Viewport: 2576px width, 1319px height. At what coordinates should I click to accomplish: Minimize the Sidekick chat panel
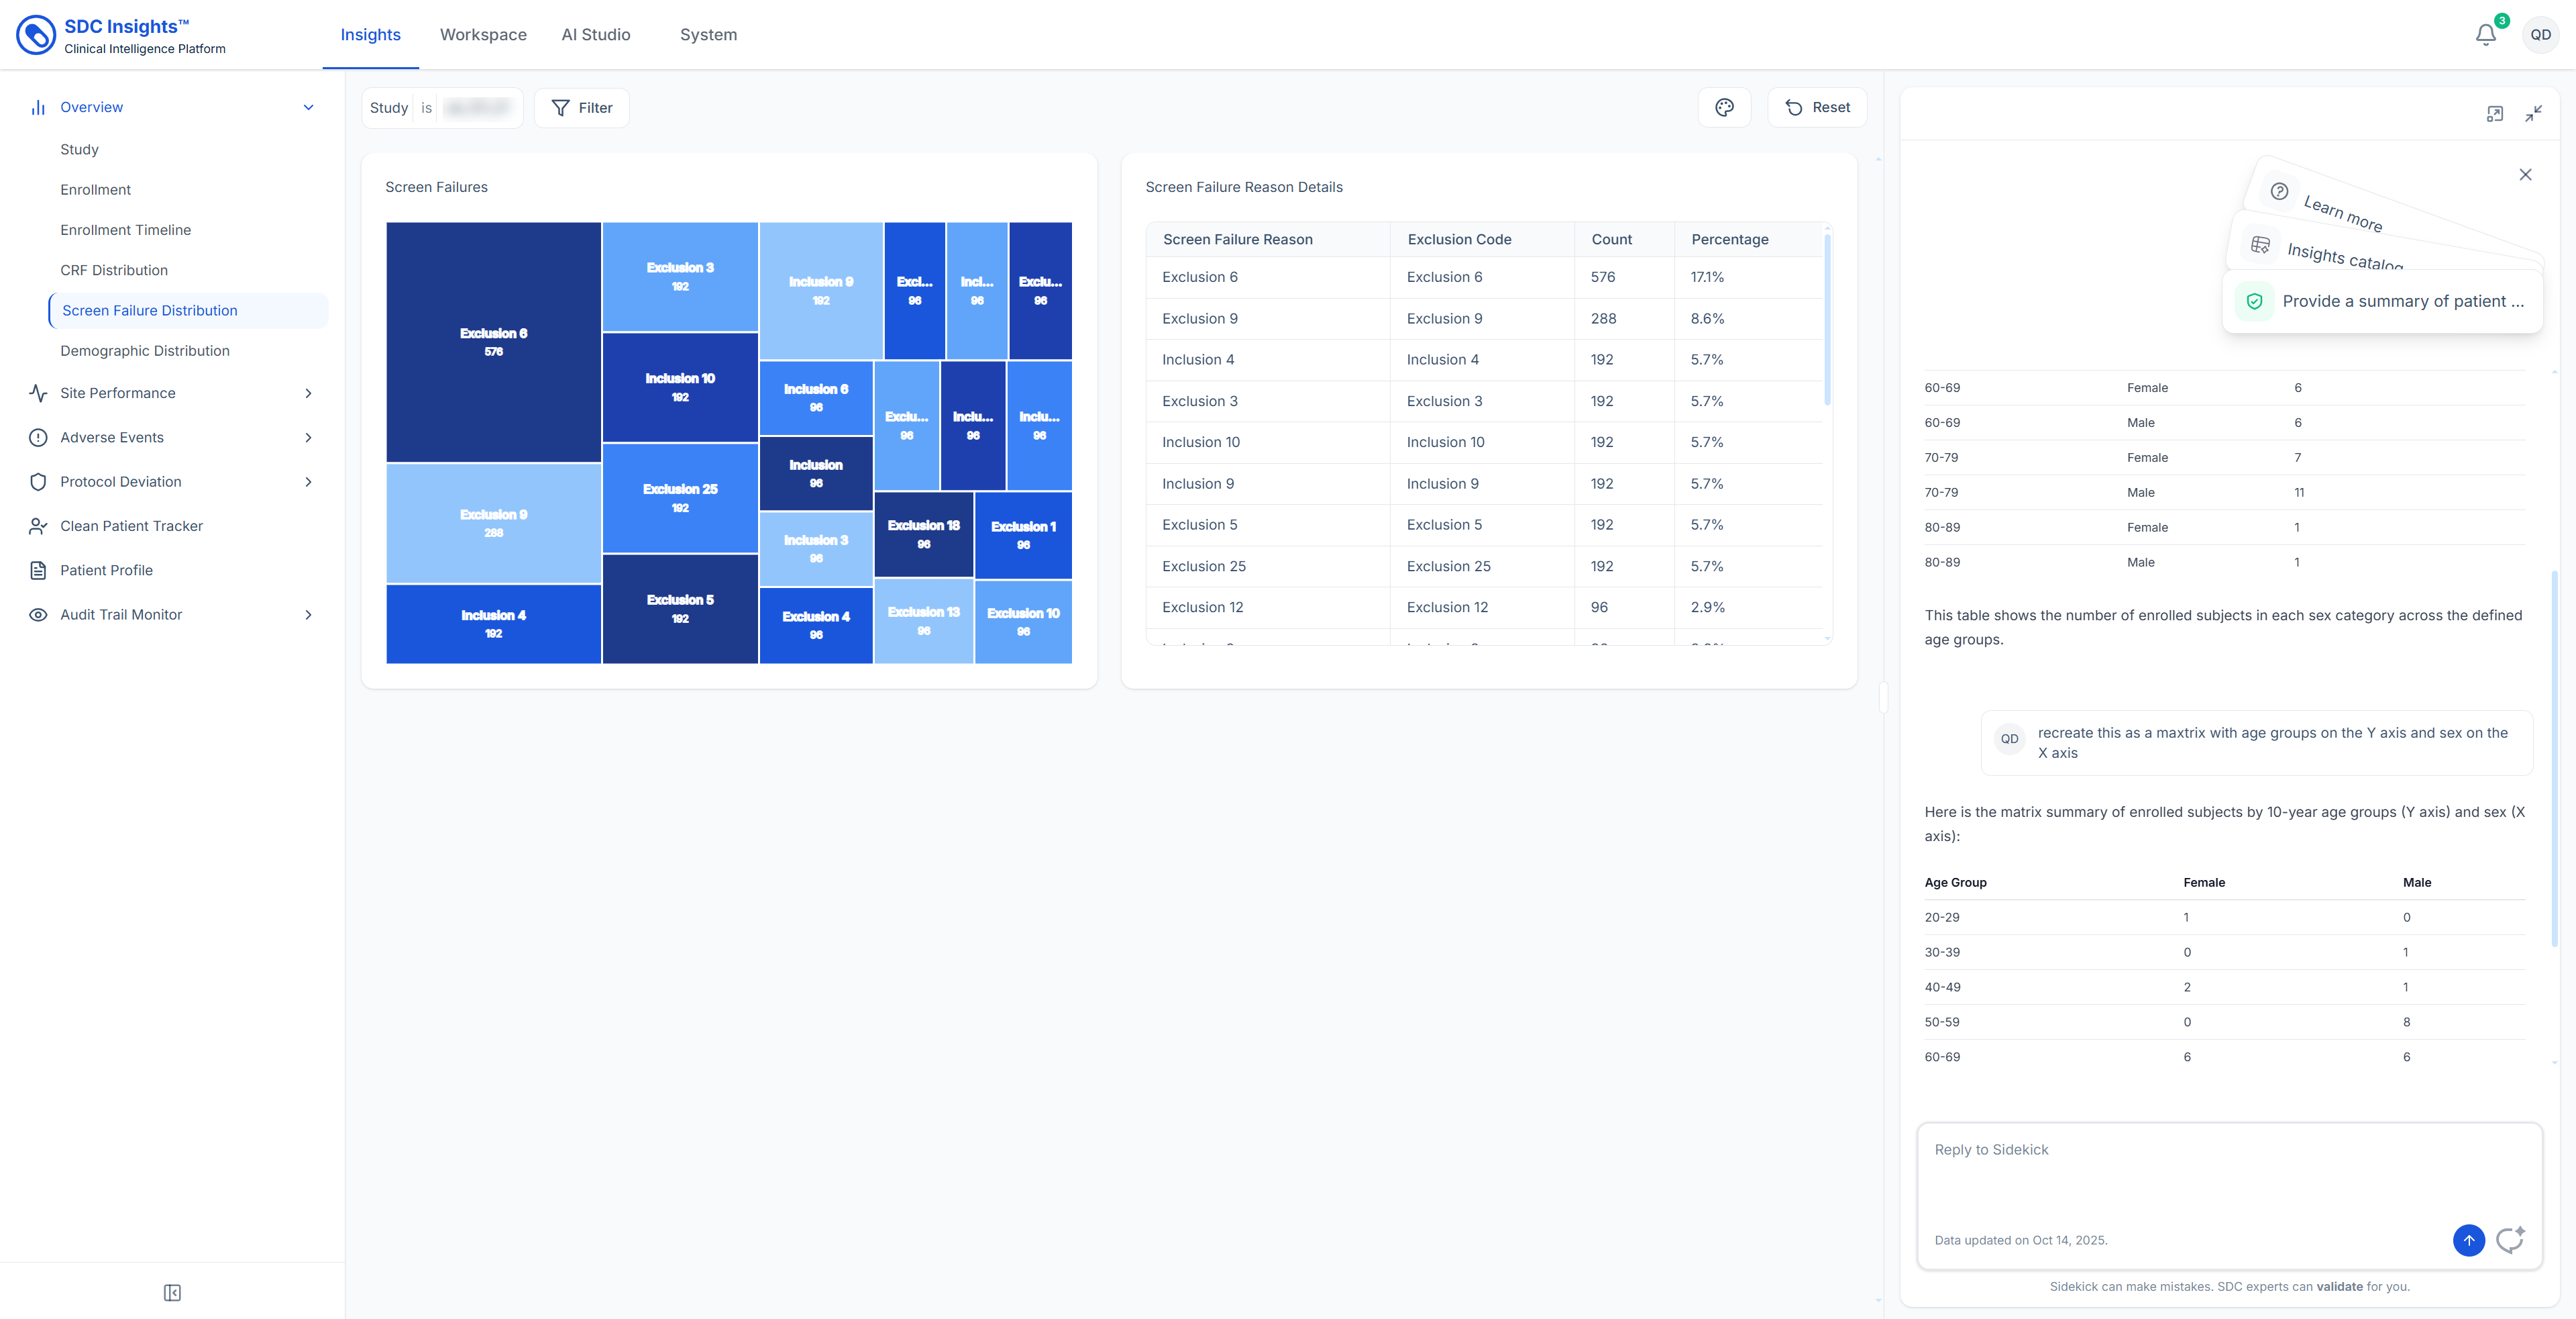[x=2533, y=114]
